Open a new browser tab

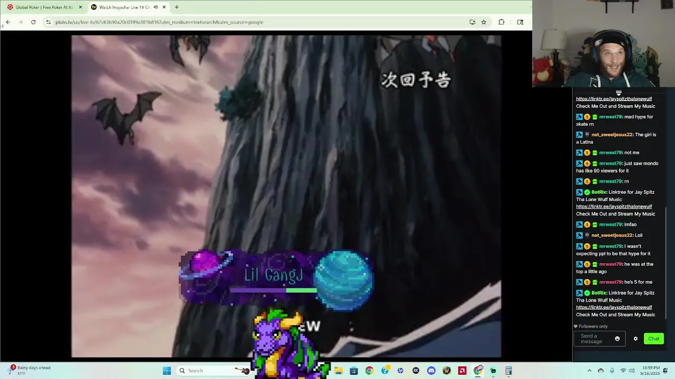tap(177, 7)
